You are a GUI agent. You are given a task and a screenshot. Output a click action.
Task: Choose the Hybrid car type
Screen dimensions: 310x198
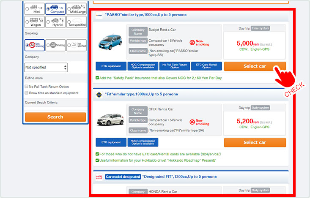55,22
